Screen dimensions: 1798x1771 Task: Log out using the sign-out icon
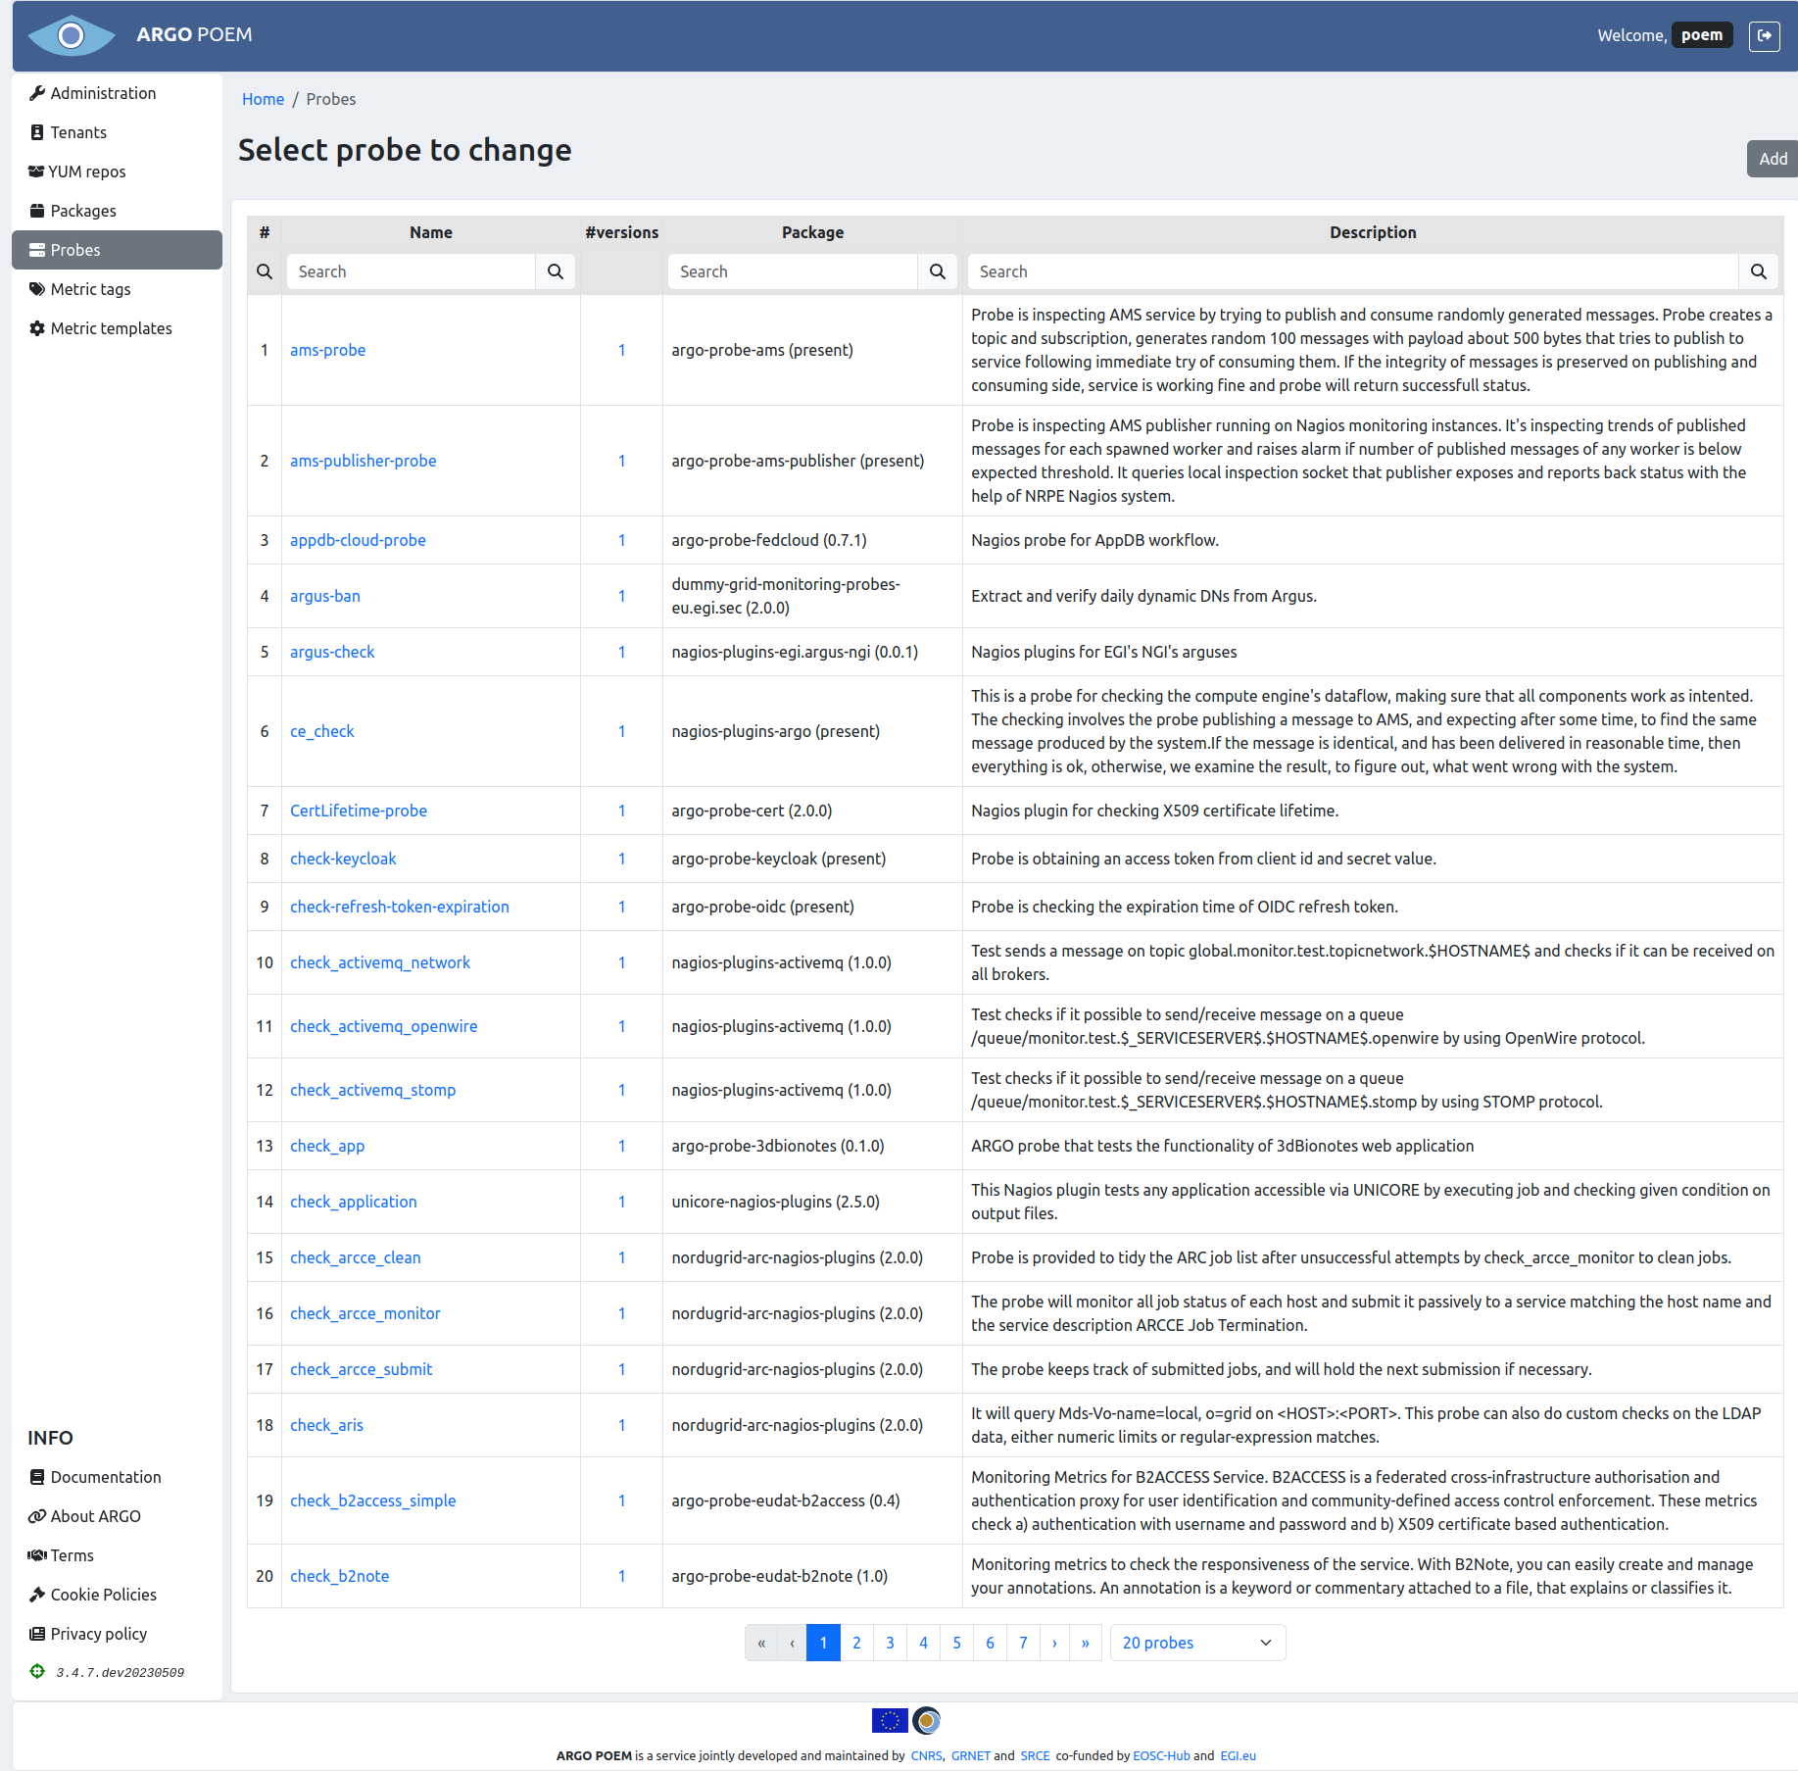point(1765,35)
